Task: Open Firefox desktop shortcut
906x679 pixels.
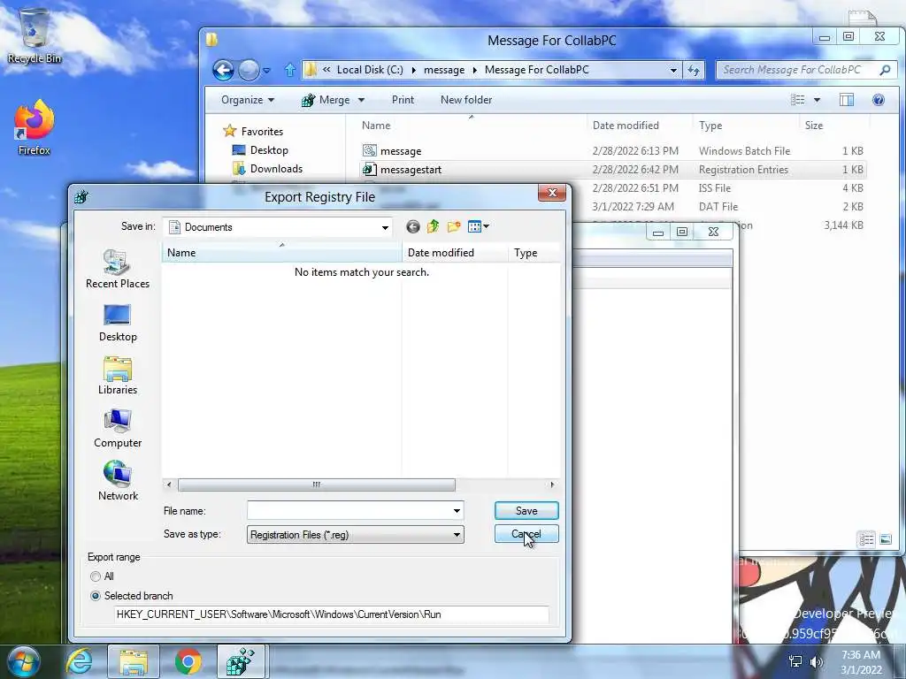Action: click(x=35, y=127)
